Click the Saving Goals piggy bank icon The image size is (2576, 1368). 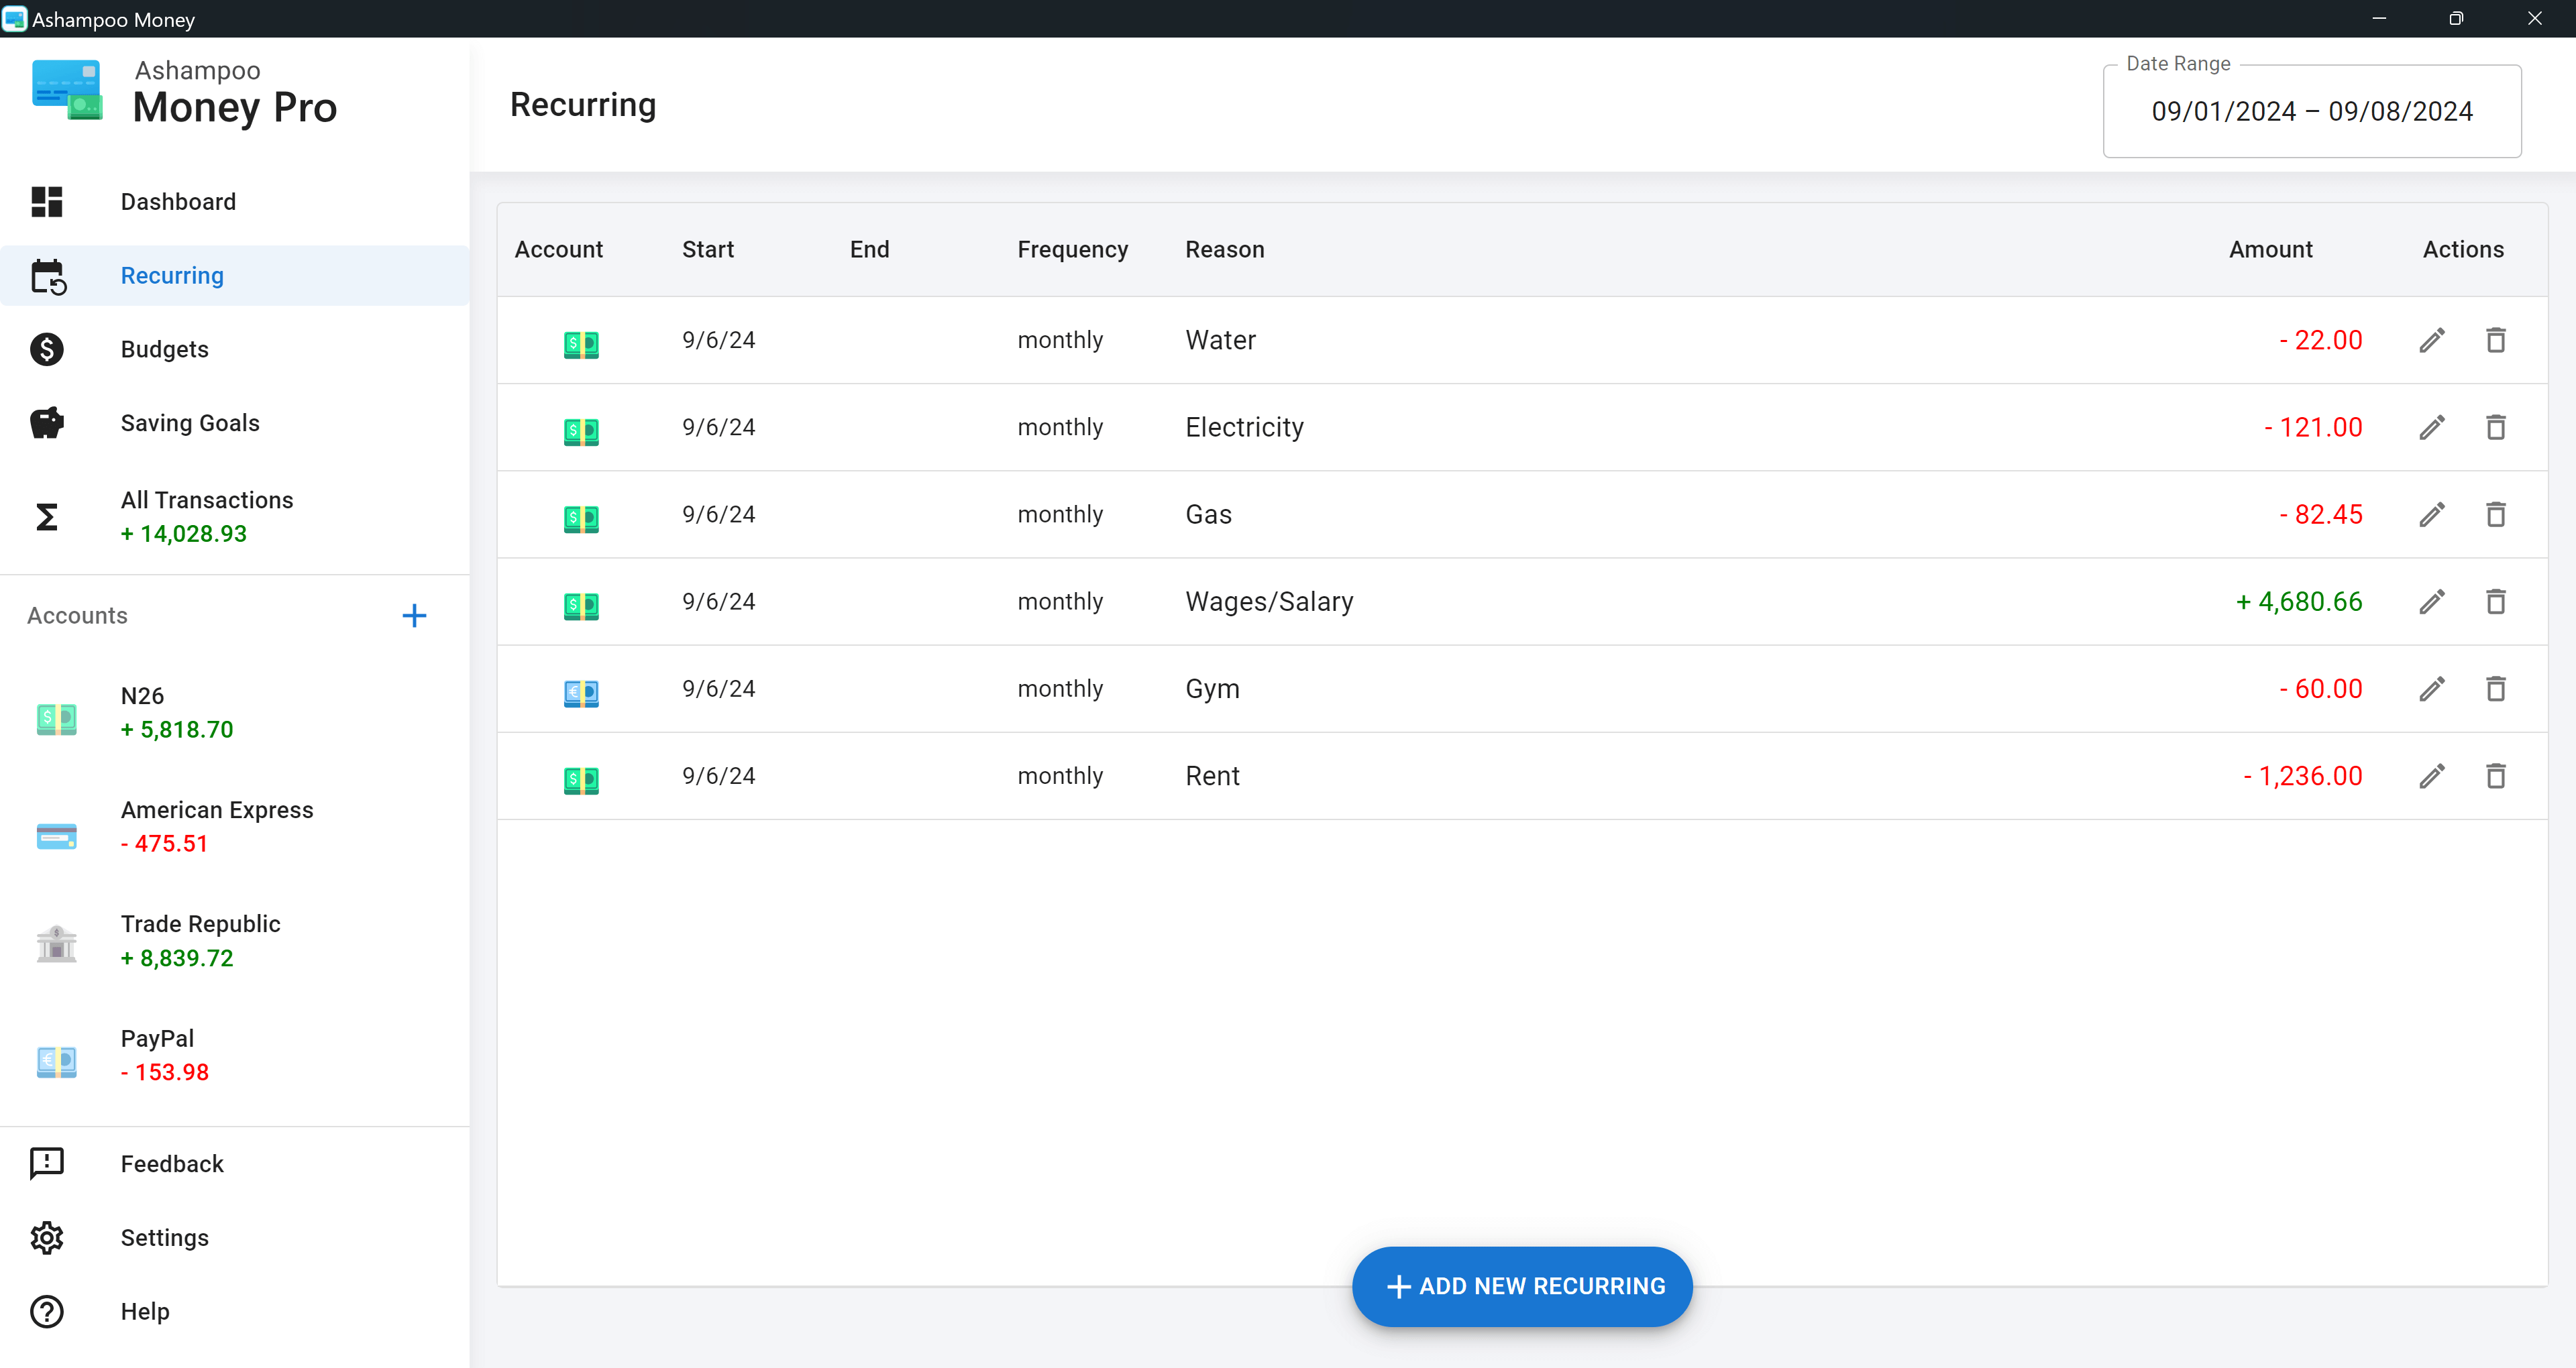(x=46, y=422)
